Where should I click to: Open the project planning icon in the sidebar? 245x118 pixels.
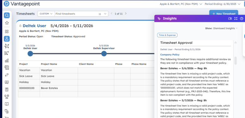point(7,53)
